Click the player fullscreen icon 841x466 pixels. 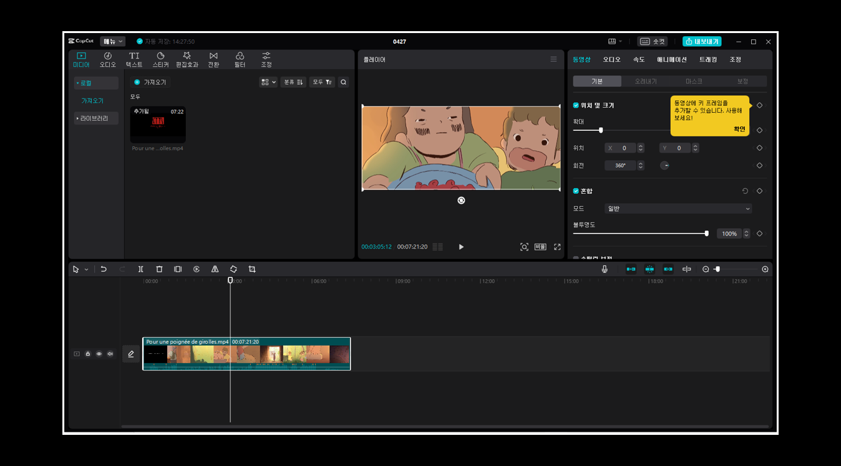[x=557, y=247]
